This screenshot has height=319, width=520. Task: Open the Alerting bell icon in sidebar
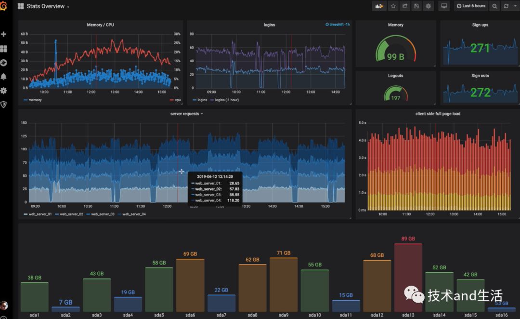(x=4, y=77)
